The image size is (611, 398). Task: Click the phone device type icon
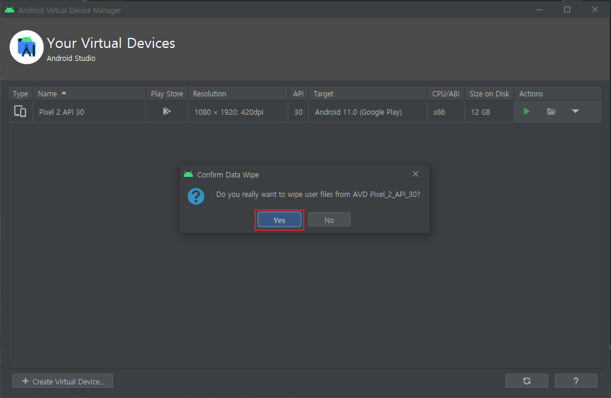[x=20, y=112]
